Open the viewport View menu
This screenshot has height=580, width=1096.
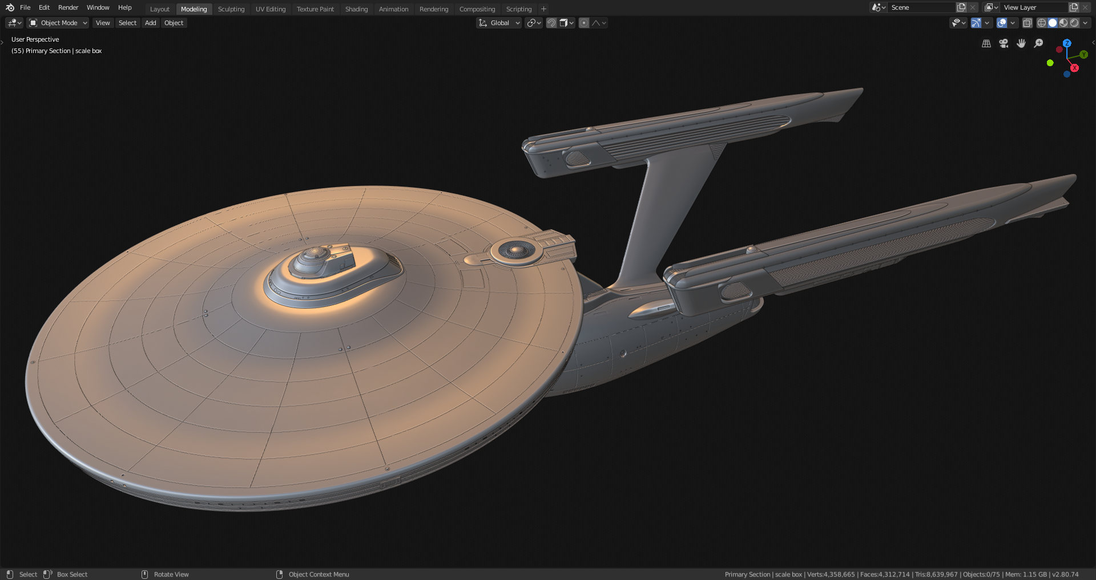[x=103, y=23]
